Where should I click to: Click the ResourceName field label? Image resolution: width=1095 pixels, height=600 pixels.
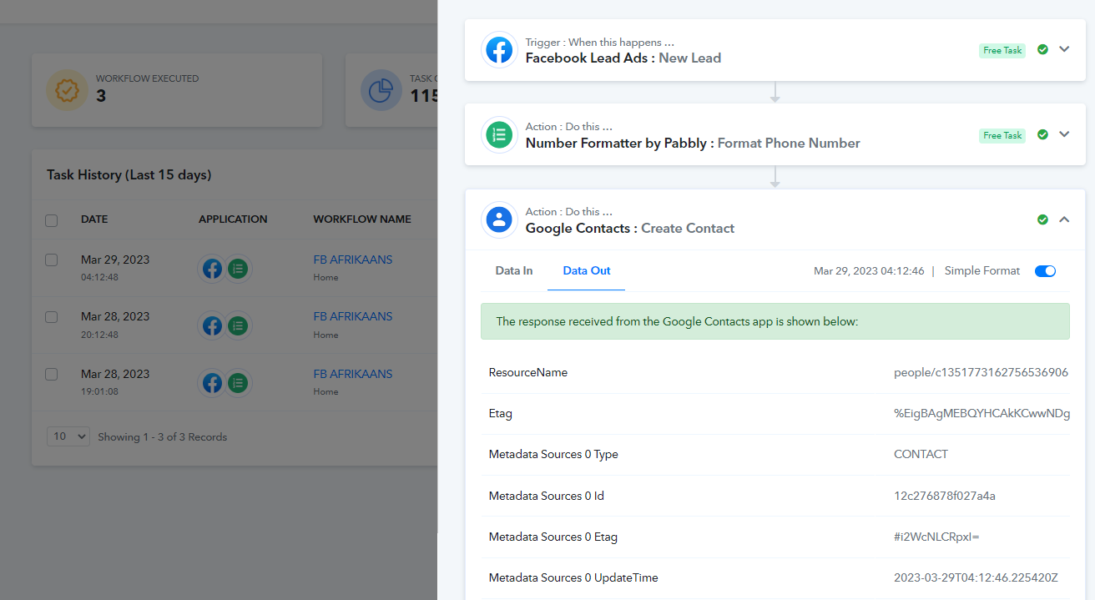(528, 373)
